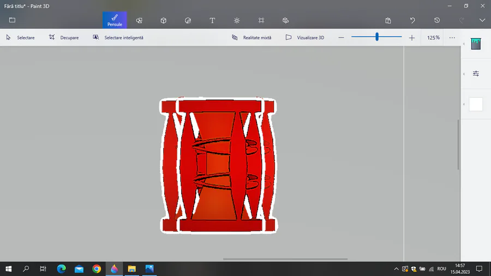Viewport: 491px width, 276px height.
Task: Open the 3D shapes tool
Action: pyautogui.click(x=164, y=20)
